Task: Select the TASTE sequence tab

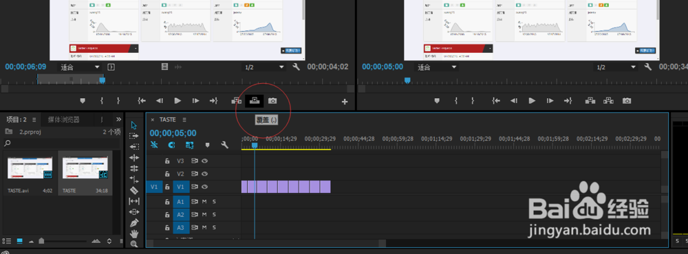Action: click(x=167, y=119)
